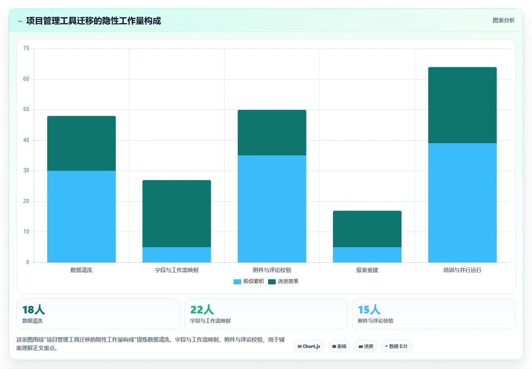Toggle the 阶段累积 legend entry
This screenshot has height=369, width=532.
(249, 281)
